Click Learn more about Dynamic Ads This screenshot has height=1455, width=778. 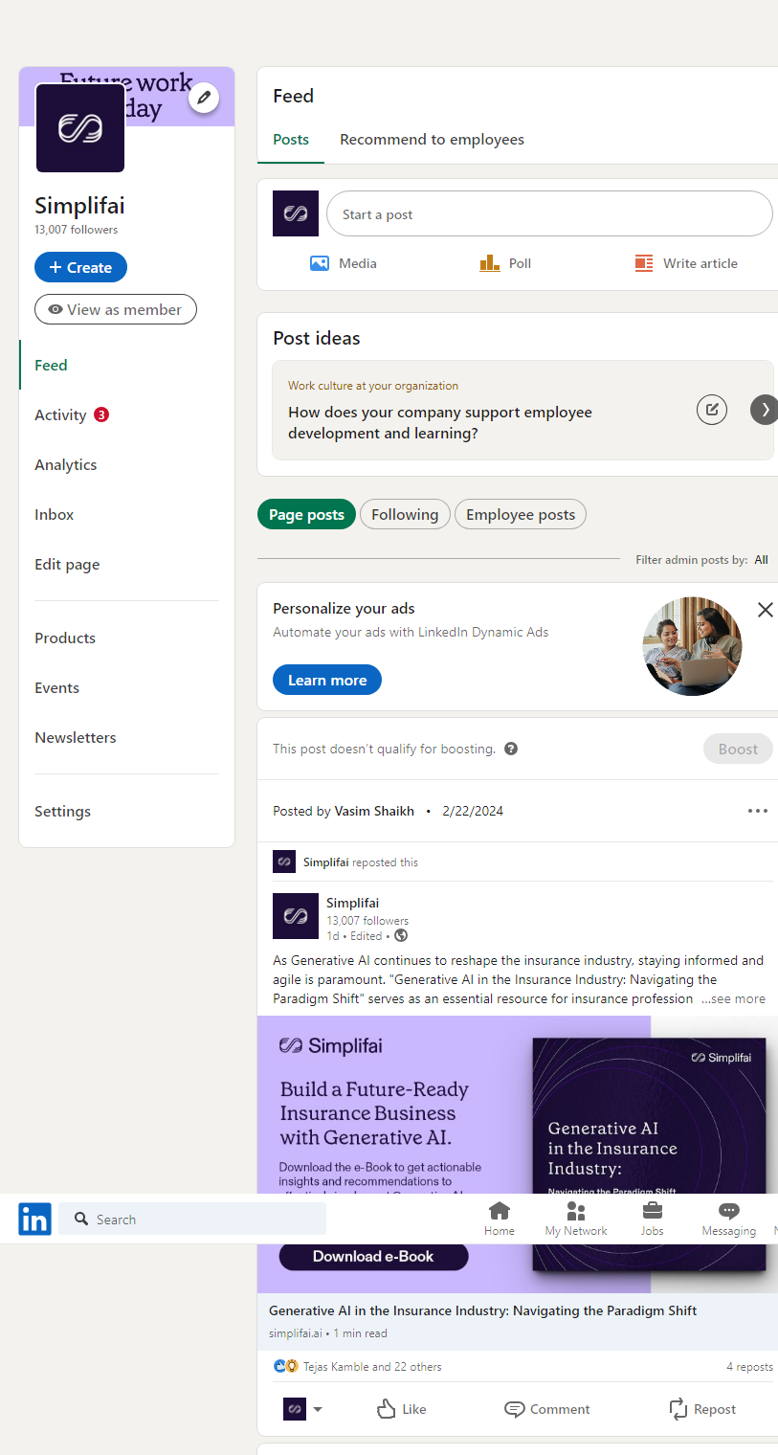point(327,680)
